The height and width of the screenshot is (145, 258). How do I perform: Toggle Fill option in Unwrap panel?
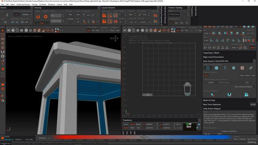(78, 22)
